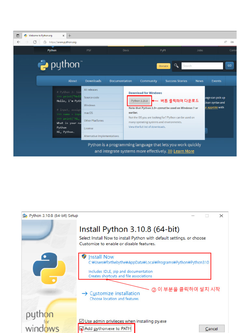The height and width of the screenshot is (333, 250).
Task: Select the Docs top-bar tab
Action: [126, 50]
